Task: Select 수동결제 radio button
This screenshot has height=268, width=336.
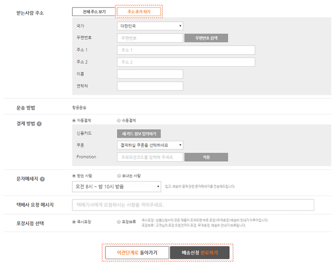Action: click(119, 121)
